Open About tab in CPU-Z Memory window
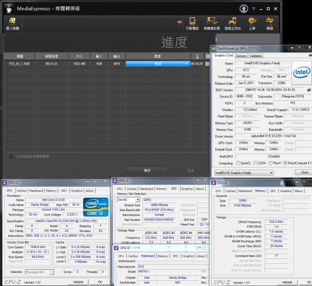Viewport: 312px width, 286px height. click(298, 191)
